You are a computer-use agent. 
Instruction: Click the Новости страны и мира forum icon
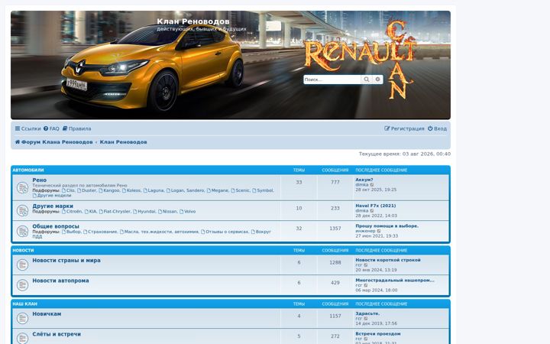(x=22, y=264)
